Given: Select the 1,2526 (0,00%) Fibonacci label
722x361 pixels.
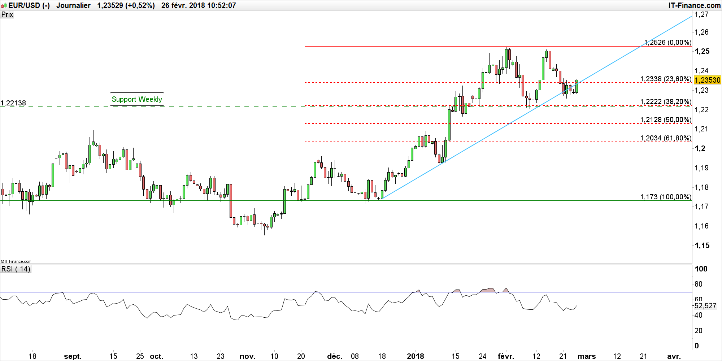Looking at the screenshot, I should click(x=668, y=42).
